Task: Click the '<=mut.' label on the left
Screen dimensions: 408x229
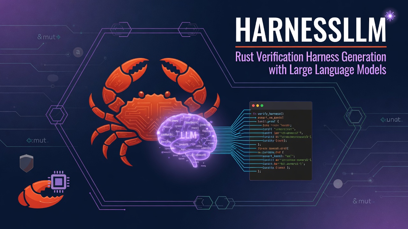Action: (x=37, y=141)
